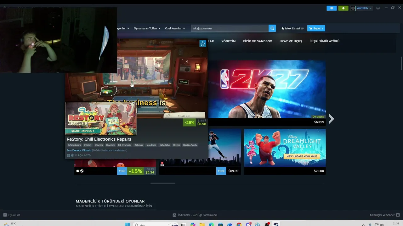Click the İç Isıtıcı tag
Screen dimensions: 403x226
[88, 145]
